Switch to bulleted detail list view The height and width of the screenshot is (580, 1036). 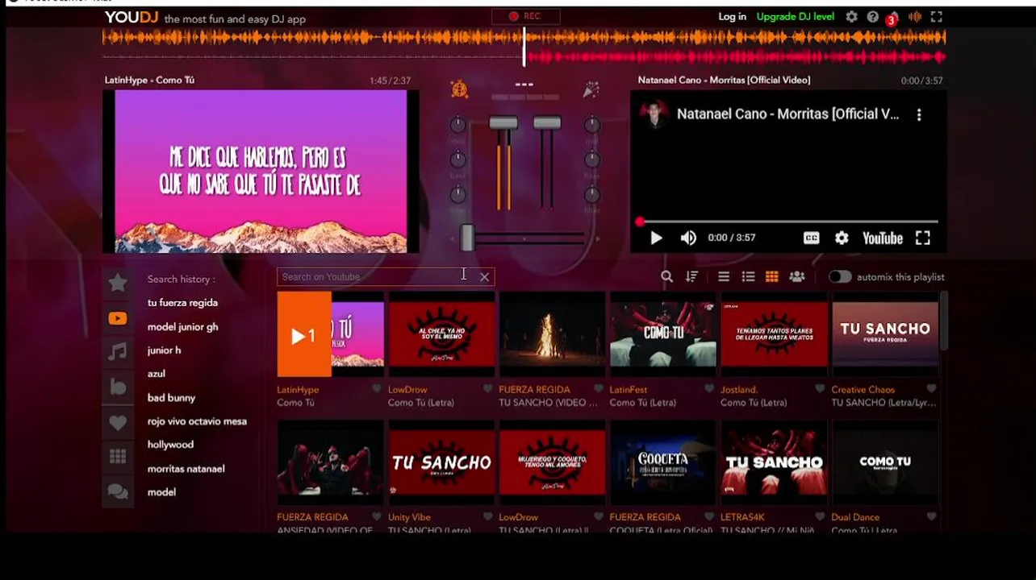(x=748, y=277)
